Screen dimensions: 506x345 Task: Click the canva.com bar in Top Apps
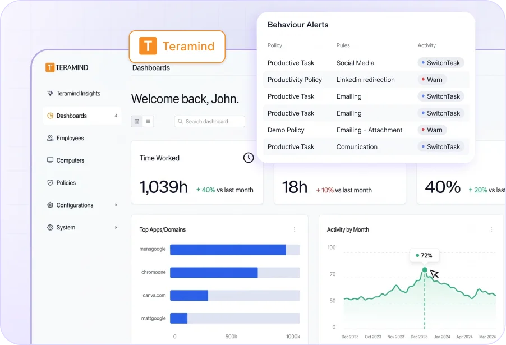point(189,295)
